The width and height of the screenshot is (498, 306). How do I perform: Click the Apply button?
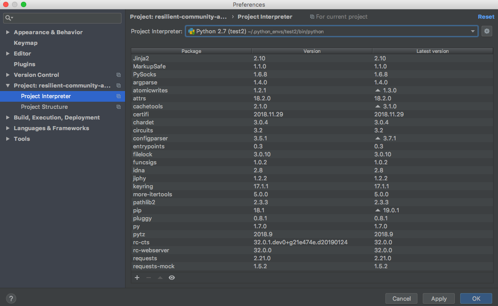439,298
